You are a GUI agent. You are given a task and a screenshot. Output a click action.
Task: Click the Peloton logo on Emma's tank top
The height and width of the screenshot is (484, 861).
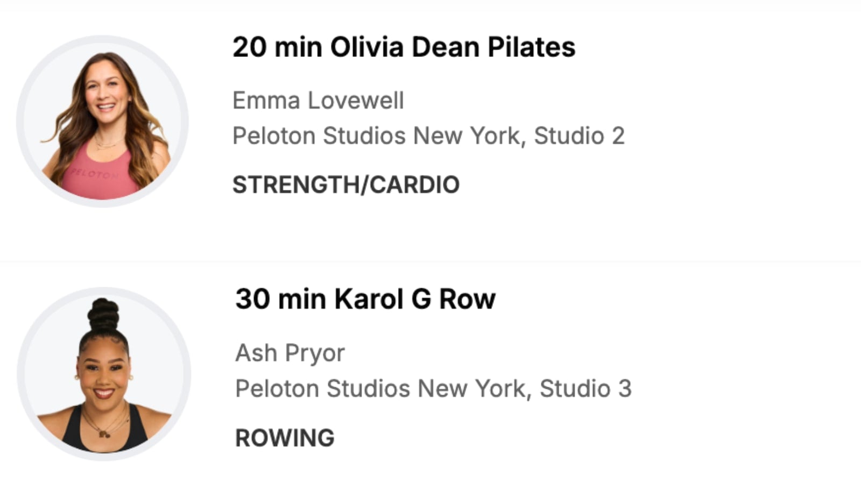click(x=95, y=175)
